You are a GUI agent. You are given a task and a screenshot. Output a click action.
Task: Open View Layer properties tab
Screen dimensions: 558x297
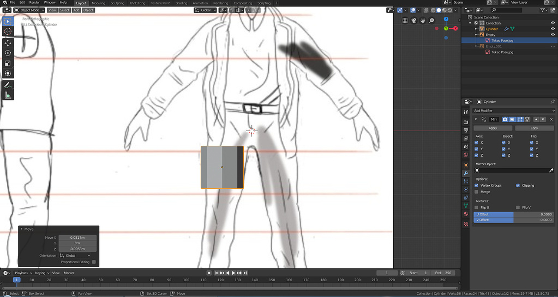click(x=466, y=138)
